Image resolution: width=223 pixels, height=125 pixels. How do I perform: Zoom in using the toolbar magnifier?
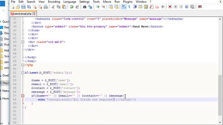pyautogui.click(x=98, y=7)
